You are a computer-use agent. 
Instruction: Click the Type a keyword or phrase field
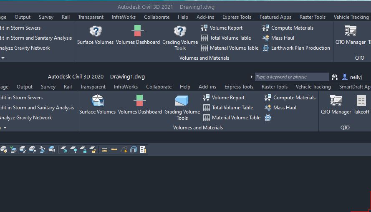292,77
